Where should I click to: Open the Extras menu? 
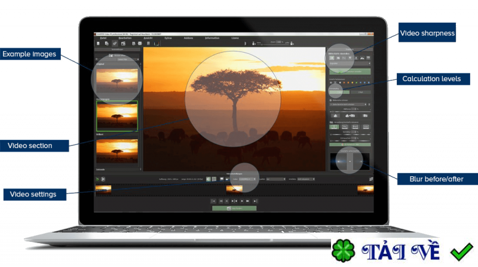point(168,38)
